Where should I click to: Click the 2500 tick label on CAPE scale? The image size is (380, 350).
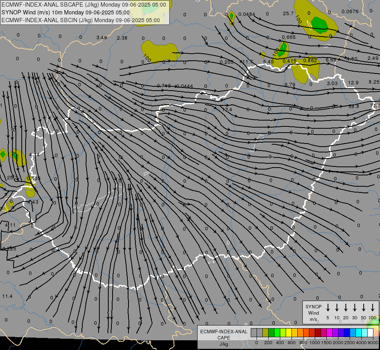pyautogui.click(x=350, y=343)
